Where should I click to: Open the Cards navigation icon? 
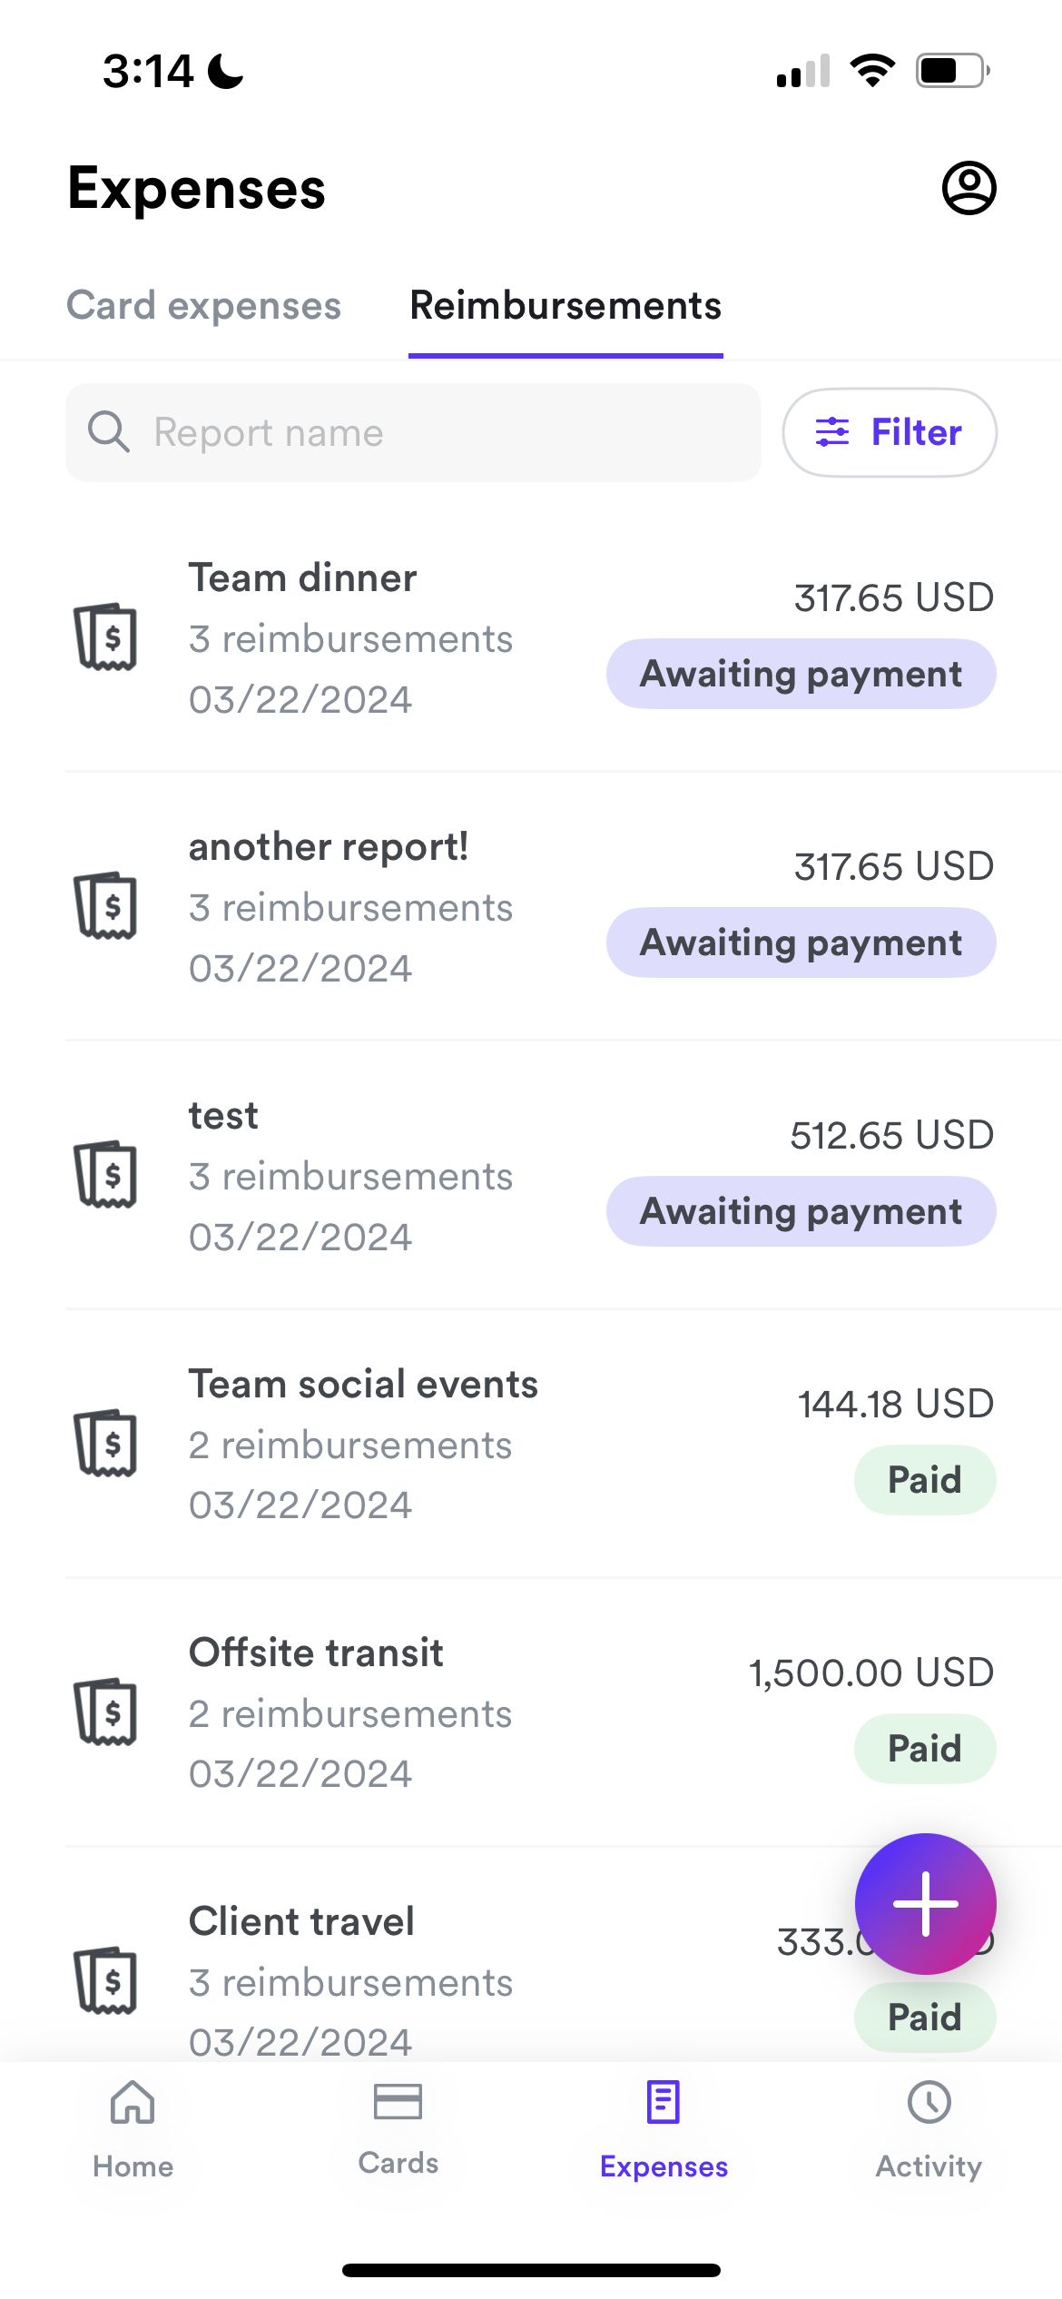pos(398,2102)
